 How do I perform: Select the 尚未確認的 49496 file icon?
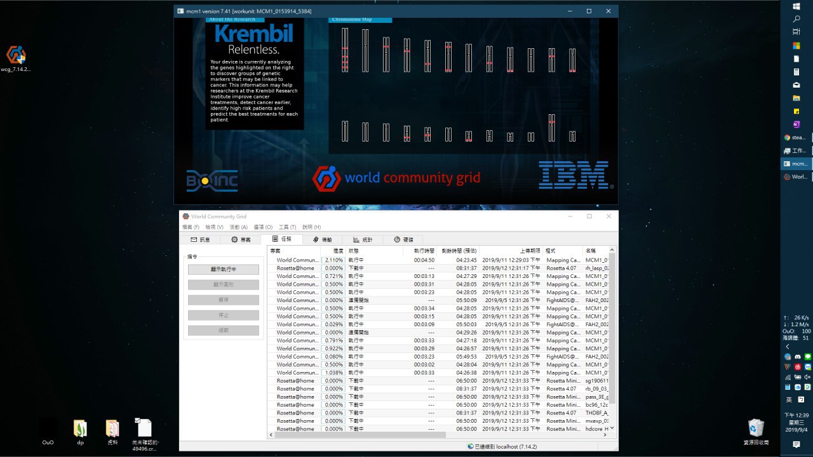point(144,434)
